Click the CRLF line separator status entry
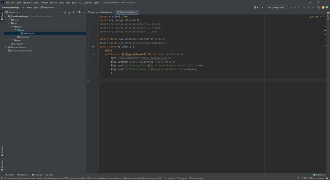The height and width of the screenshot is (180, 330). tap(305, 178)
